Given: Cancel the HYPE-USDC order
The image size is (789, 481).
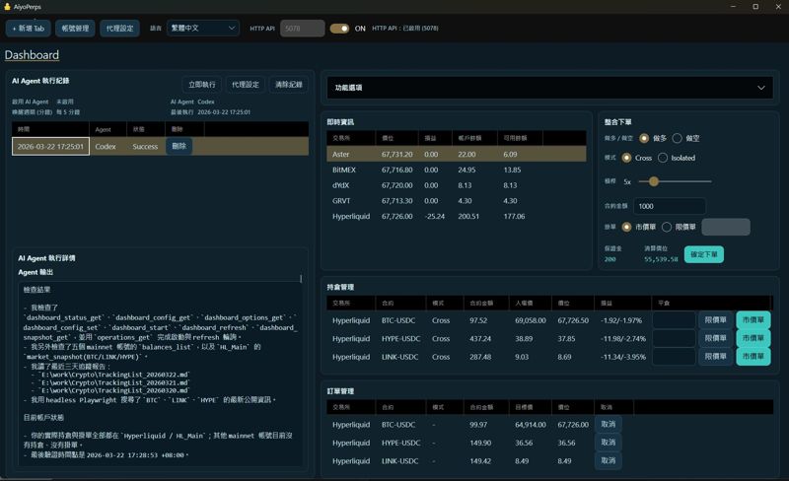Looking at the screenshot, I should (608, 443).
